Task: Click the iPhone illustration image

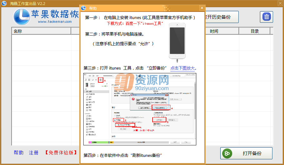Action: point(177,43)
